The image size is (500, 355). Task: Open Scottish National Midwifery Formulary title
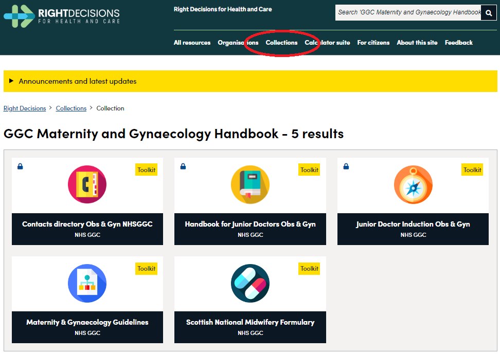pos(250,322)
